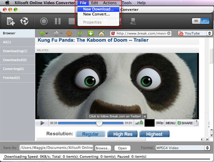Open the Edit menu
Image resolution: width=214 pixels, height=162 pixels.
click(95, 3)
